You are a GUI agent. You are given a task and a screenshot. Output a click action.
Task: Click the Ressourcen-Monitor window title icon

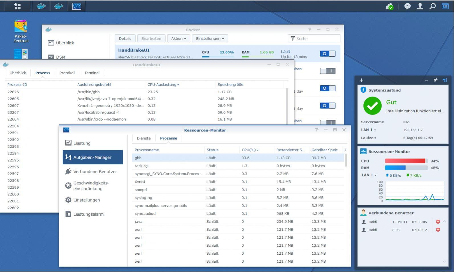point(66,130)
